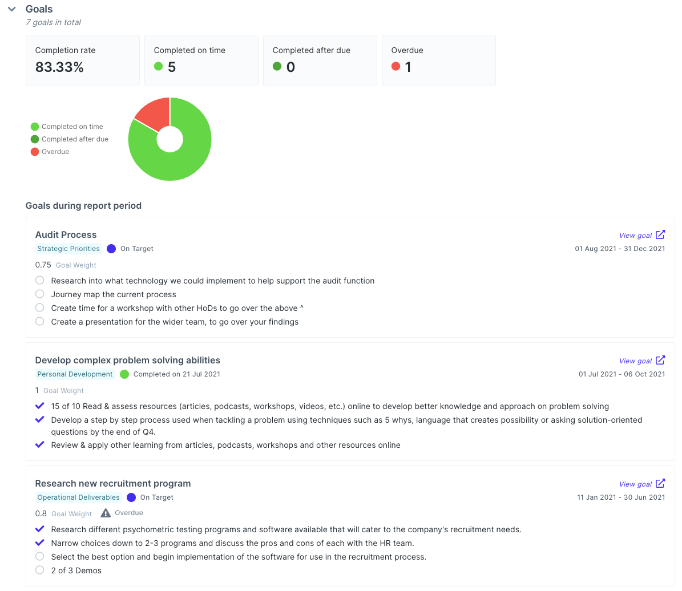Check 'Research into what technology' task circle

39,280
